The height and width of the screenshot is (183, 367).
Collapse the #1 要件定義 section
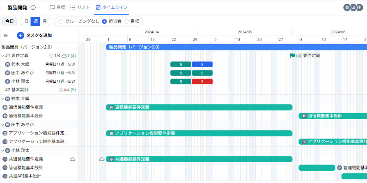click(x=2, y=56)
